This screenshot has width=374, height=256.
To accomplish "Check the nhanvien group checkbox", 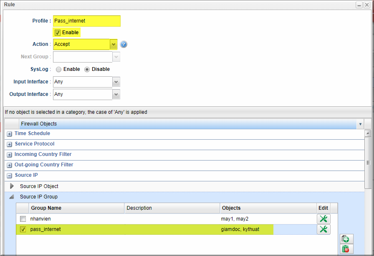I will point(23,219).
